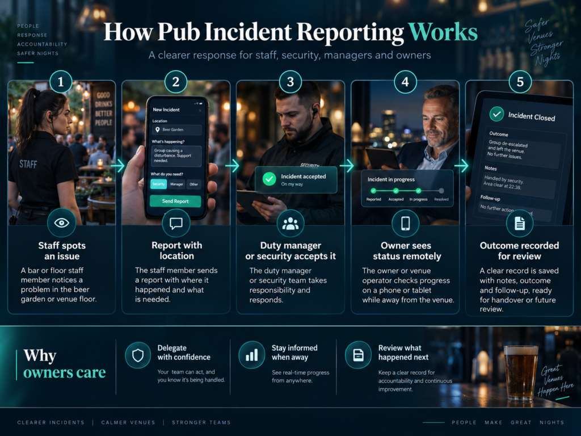581x436 pixels.
Task: Click the shield icon beside Delegate with confidence
Action: (138, 355)
